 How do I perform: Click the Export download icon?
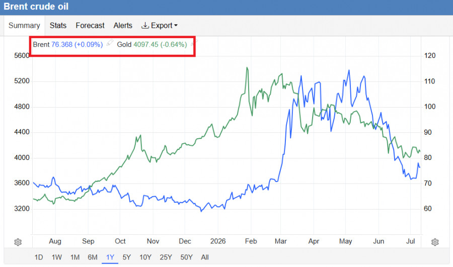click(x=145, y=26)
